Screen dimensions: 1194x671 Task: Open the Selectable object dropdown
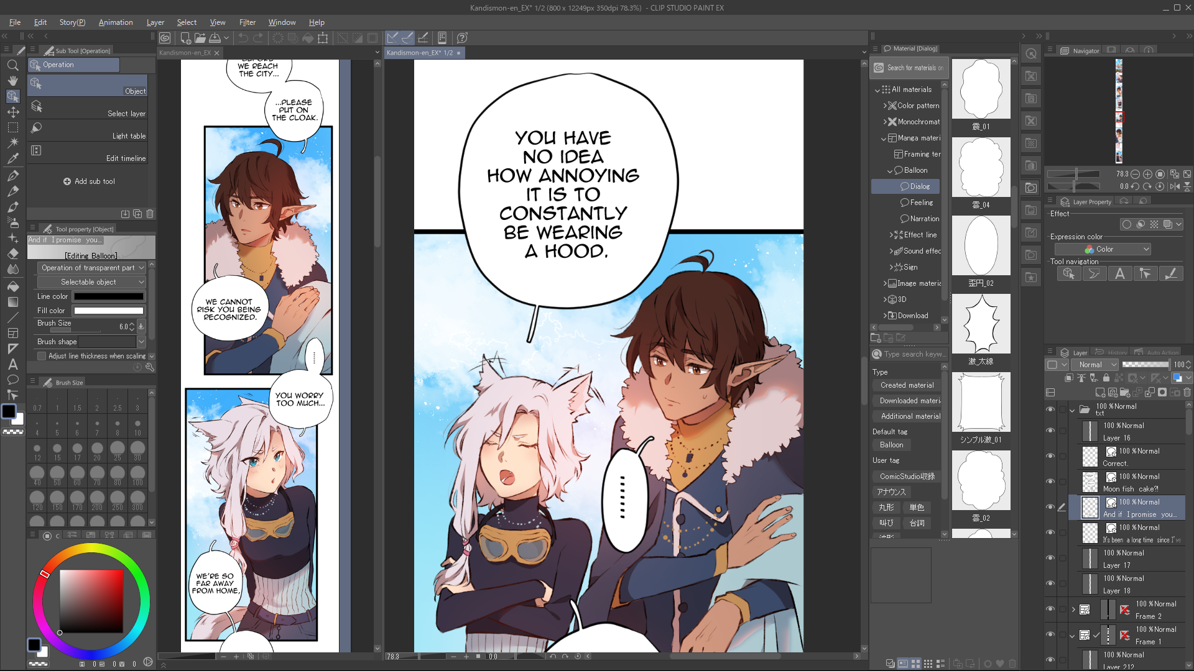[x=91, y=282]
